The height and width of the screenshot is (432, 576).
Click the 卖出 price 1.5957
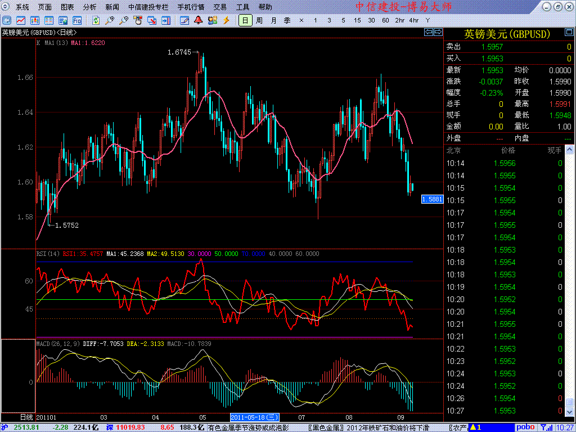tap(492, 47)
